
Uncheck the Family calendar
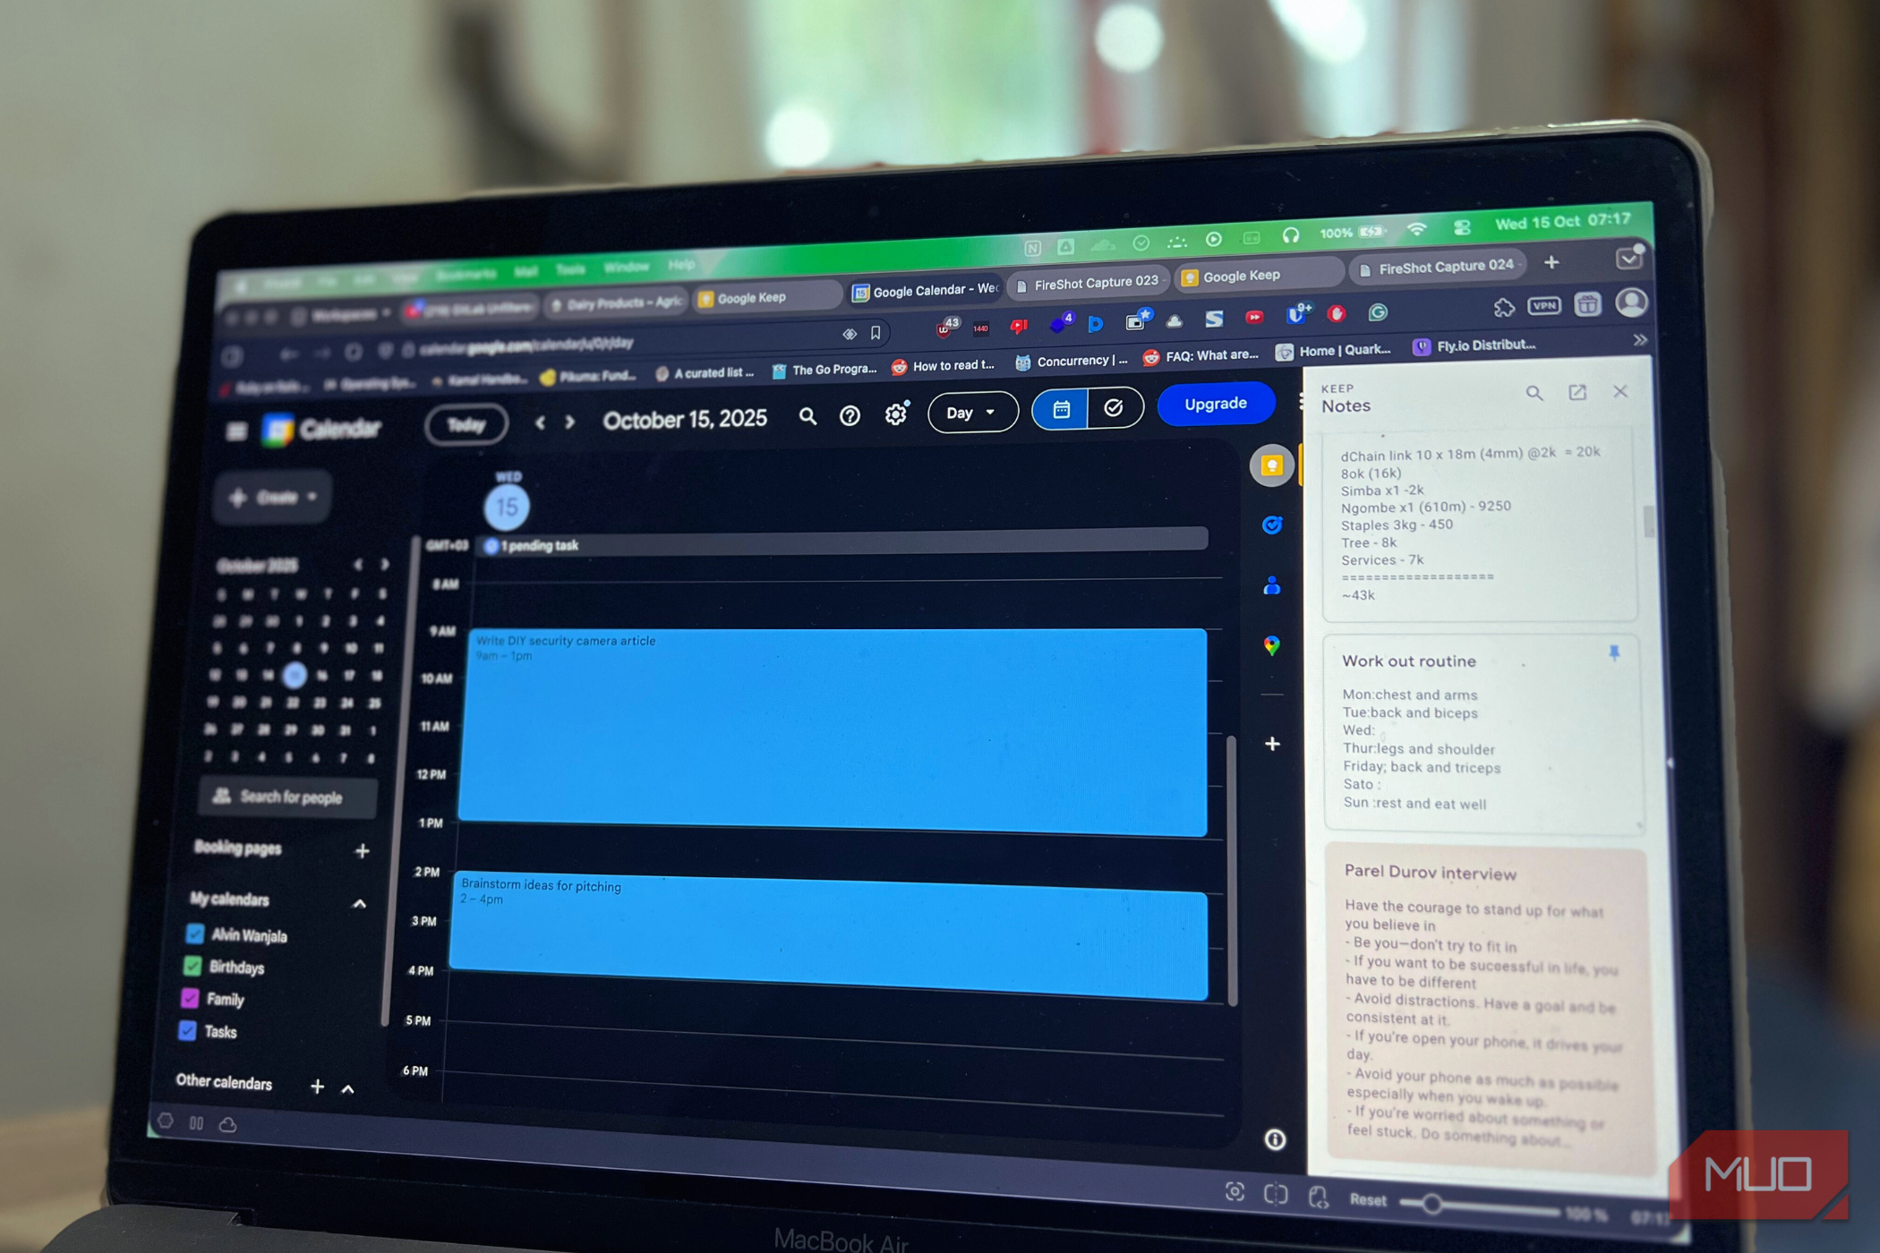tap(189, 999)
